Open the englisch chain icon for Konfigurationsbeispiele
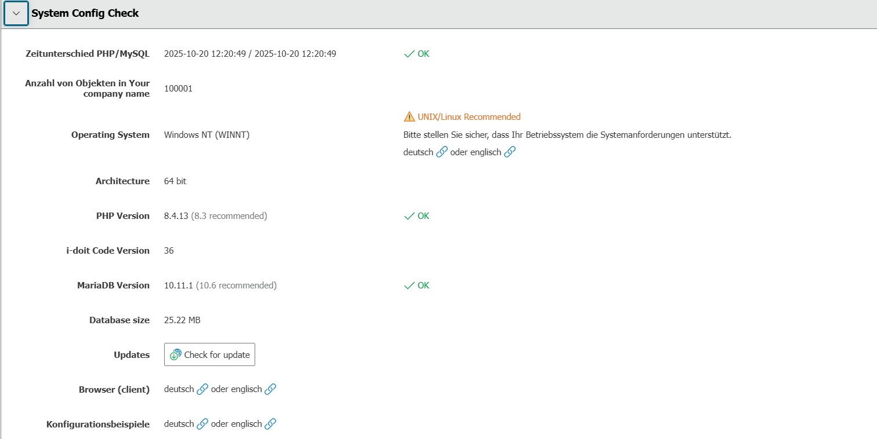The image size is (877, 439). [270, 425]
